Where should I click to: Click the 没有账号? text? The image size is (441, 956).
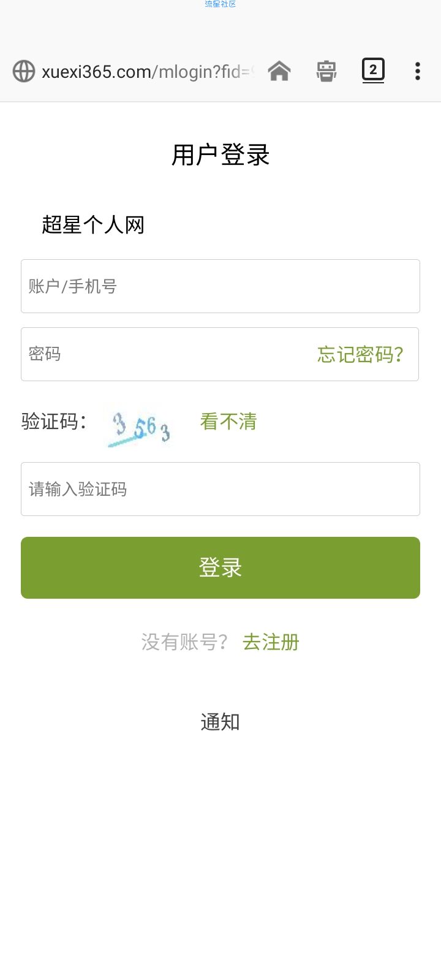185,642
